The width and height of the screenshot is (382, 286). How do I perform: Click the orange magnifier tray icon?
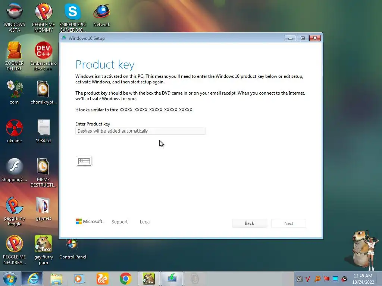point(317,279)
